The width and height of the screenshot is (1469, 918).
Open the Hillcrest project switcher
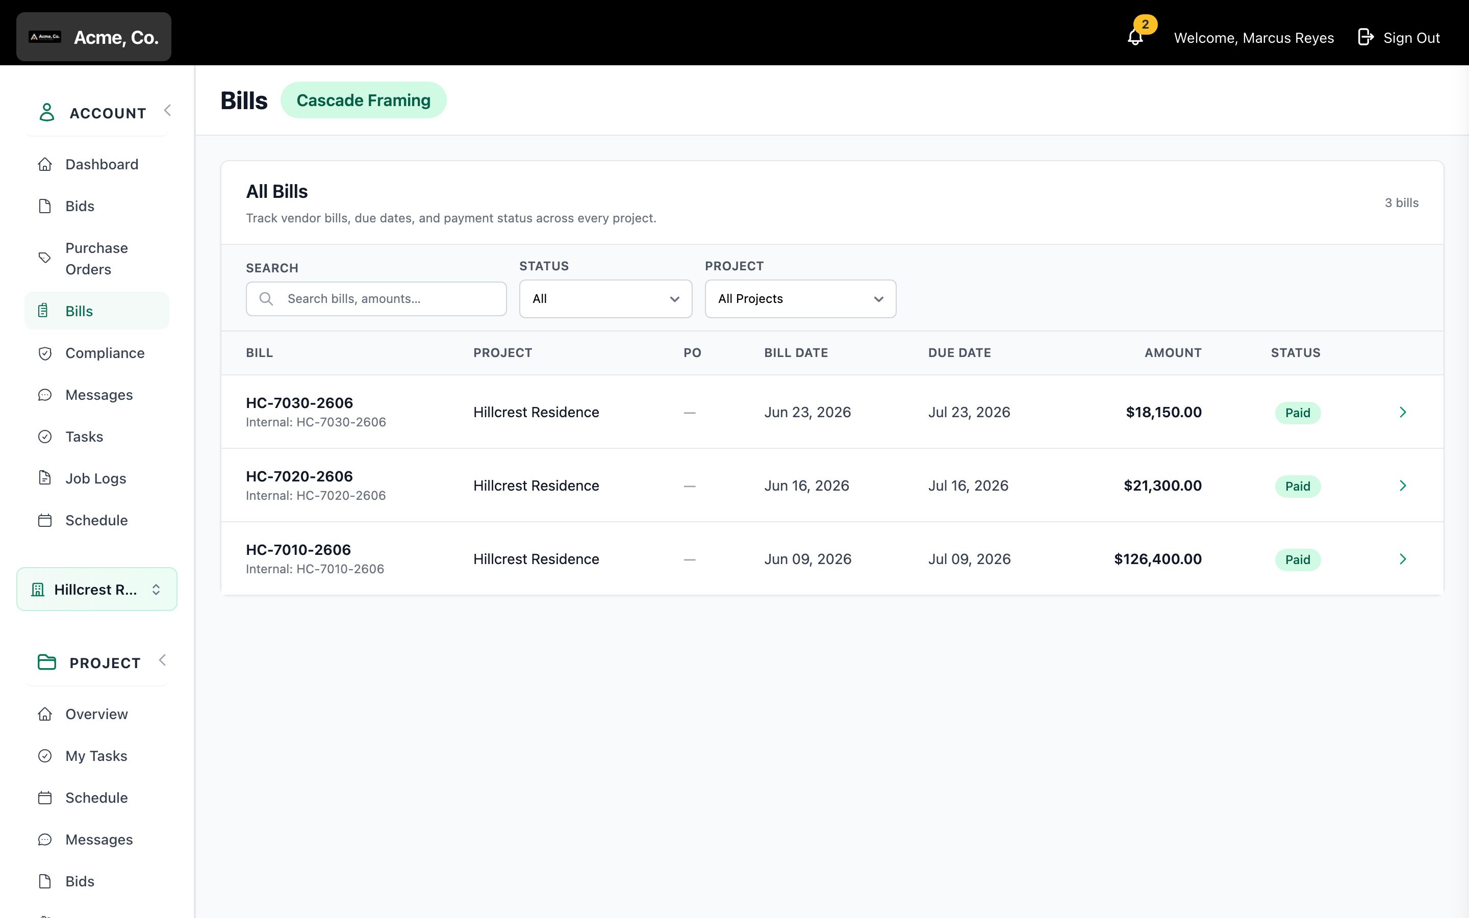click(x=97, y=589)
